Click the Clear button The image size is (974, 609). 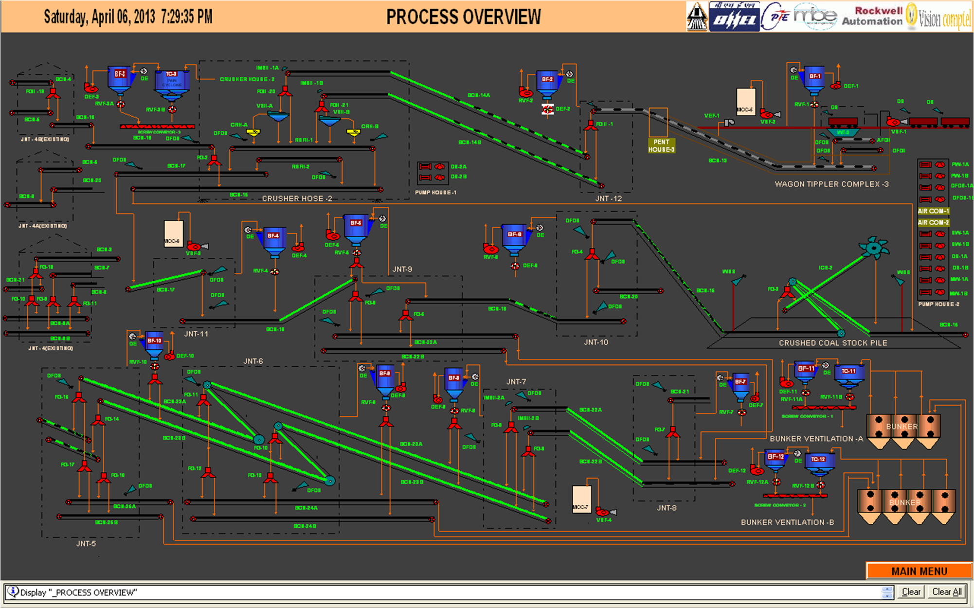coord(911,592)
